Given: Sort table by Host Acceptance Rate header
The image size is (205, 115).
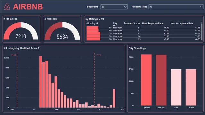Looking at the screenshot, I should pos(182,23).
